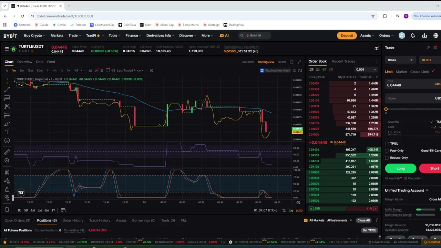
Task: Expand the Buy Crypto menu
Action: click(x=34, y=35)
